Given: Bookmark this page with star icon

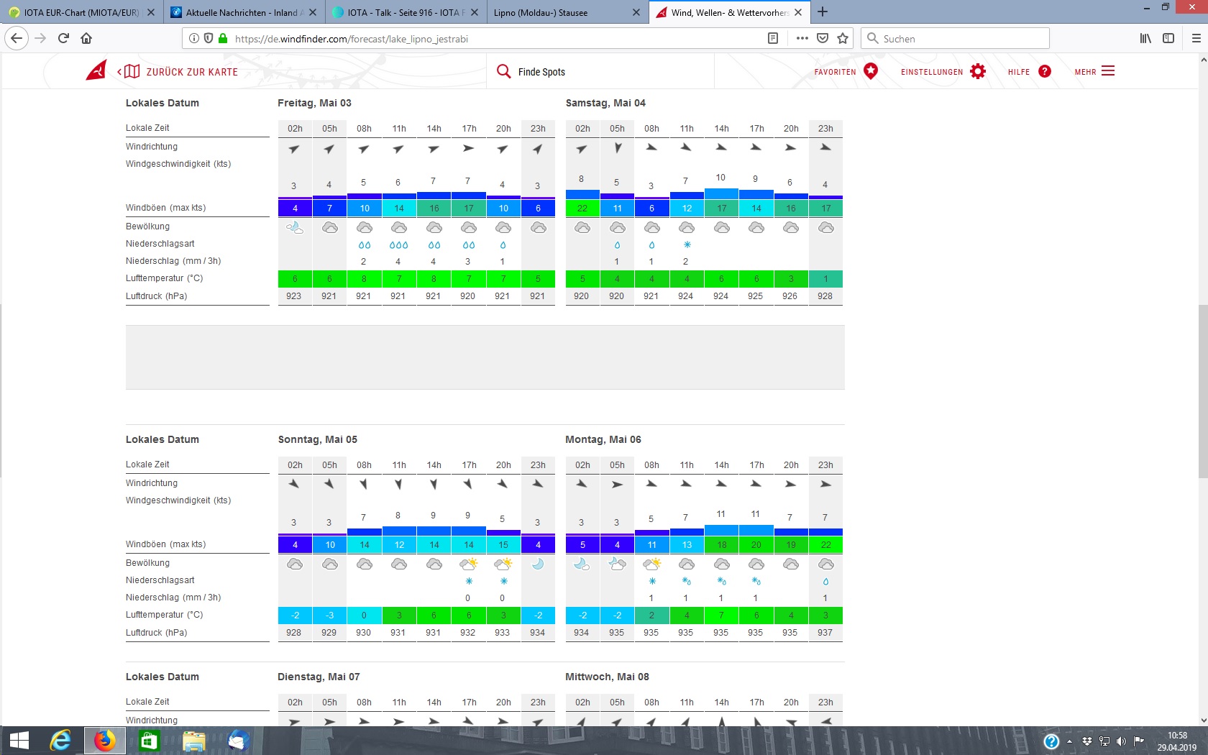Looking at the screenshot, I should tap(843, 39).
